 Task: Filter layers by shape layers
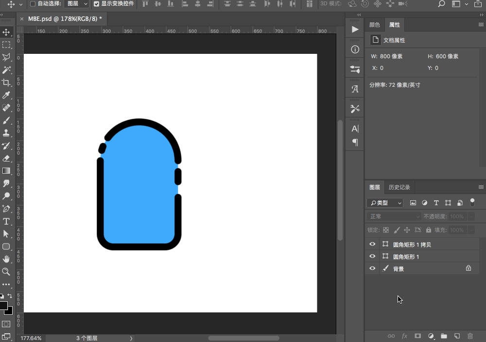click(448, 203)
